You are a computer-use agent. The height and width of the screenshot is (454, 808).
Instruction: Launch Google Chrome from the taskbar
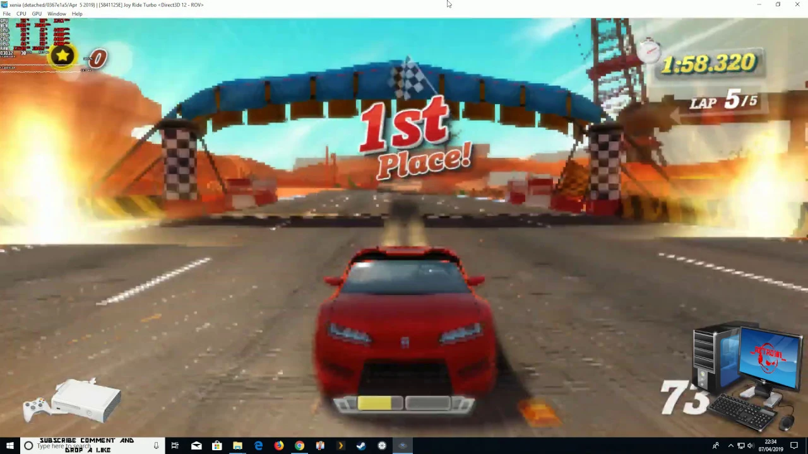pos(299,446)
